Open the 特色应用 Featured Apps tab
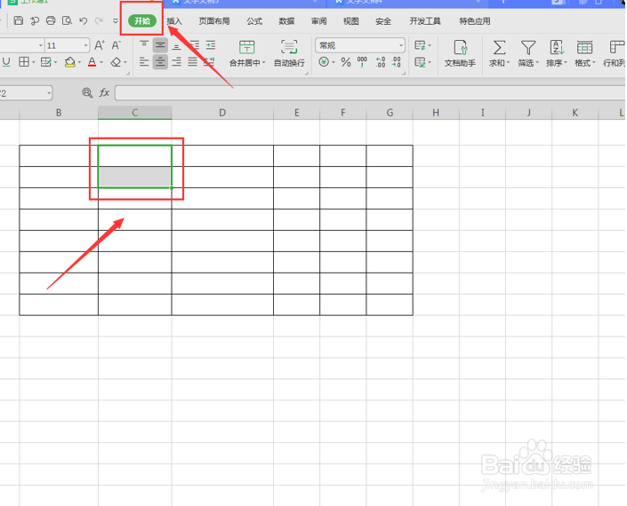The height and width of the screenshot is (506, 627). click(x=475, y=21)
